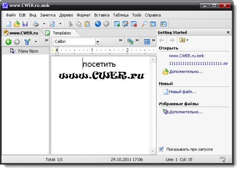Toggle the Показывать при запуске checkbox
240x171 pixels.
[161, 149]
